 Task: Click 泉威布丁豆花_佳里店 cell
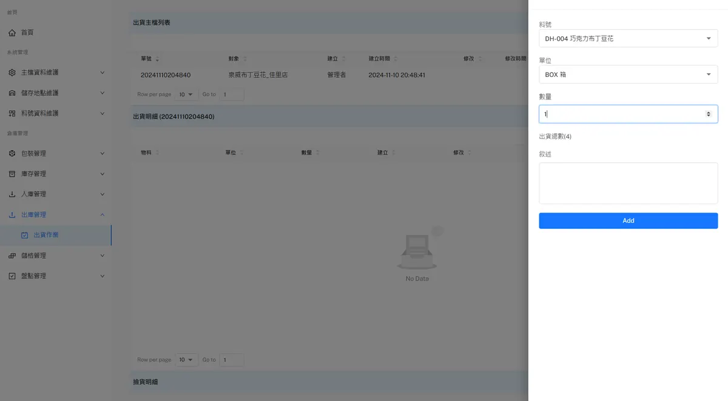[258, 75]
